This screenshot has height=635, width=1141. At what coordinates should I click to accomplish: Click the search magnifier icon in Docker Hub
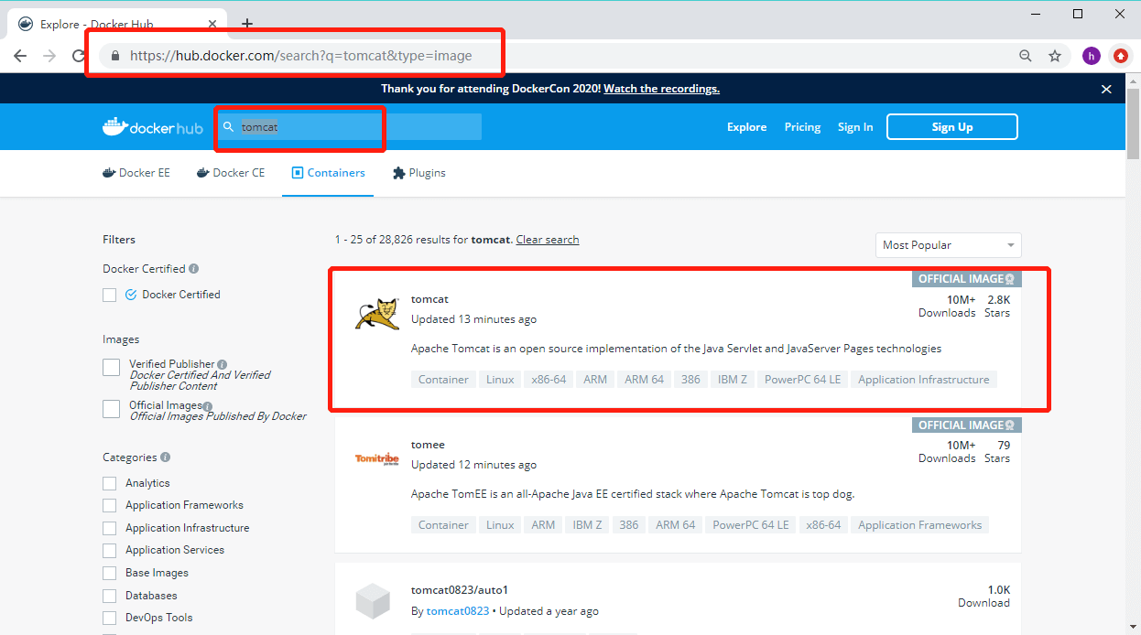coord(228,127)
